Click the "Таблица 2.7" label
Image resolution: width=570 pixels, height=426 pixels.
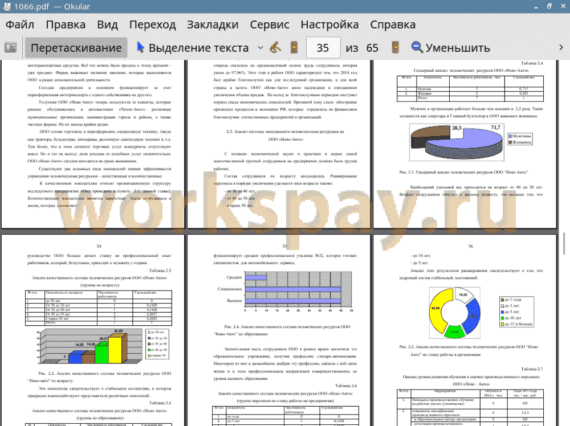point(531,368)
